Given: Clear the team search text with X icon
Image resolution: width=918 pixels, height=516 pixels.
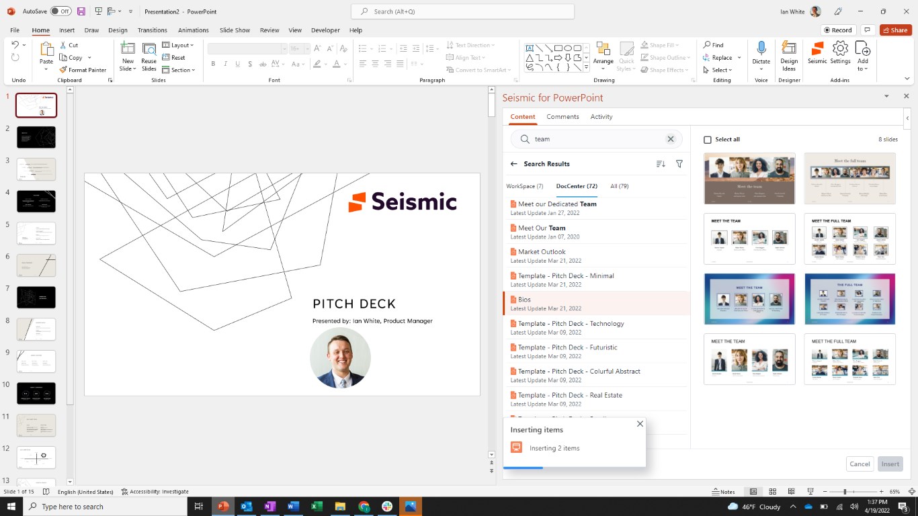Looking at the screenshot, I should (670, 139).
